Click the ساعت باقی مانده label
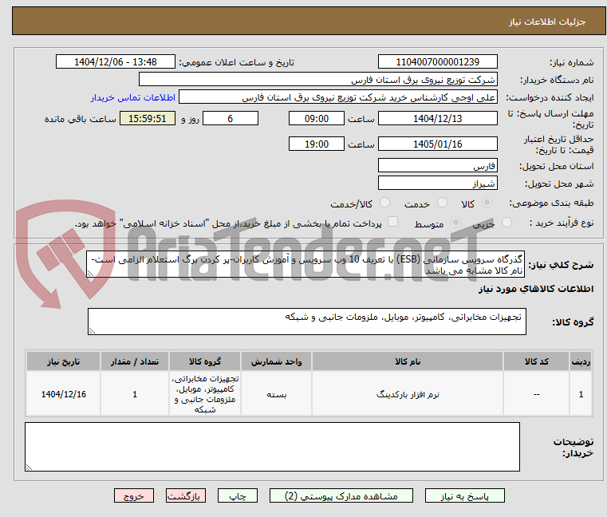This screenshot has height=517, width=607. click(80, 119)
